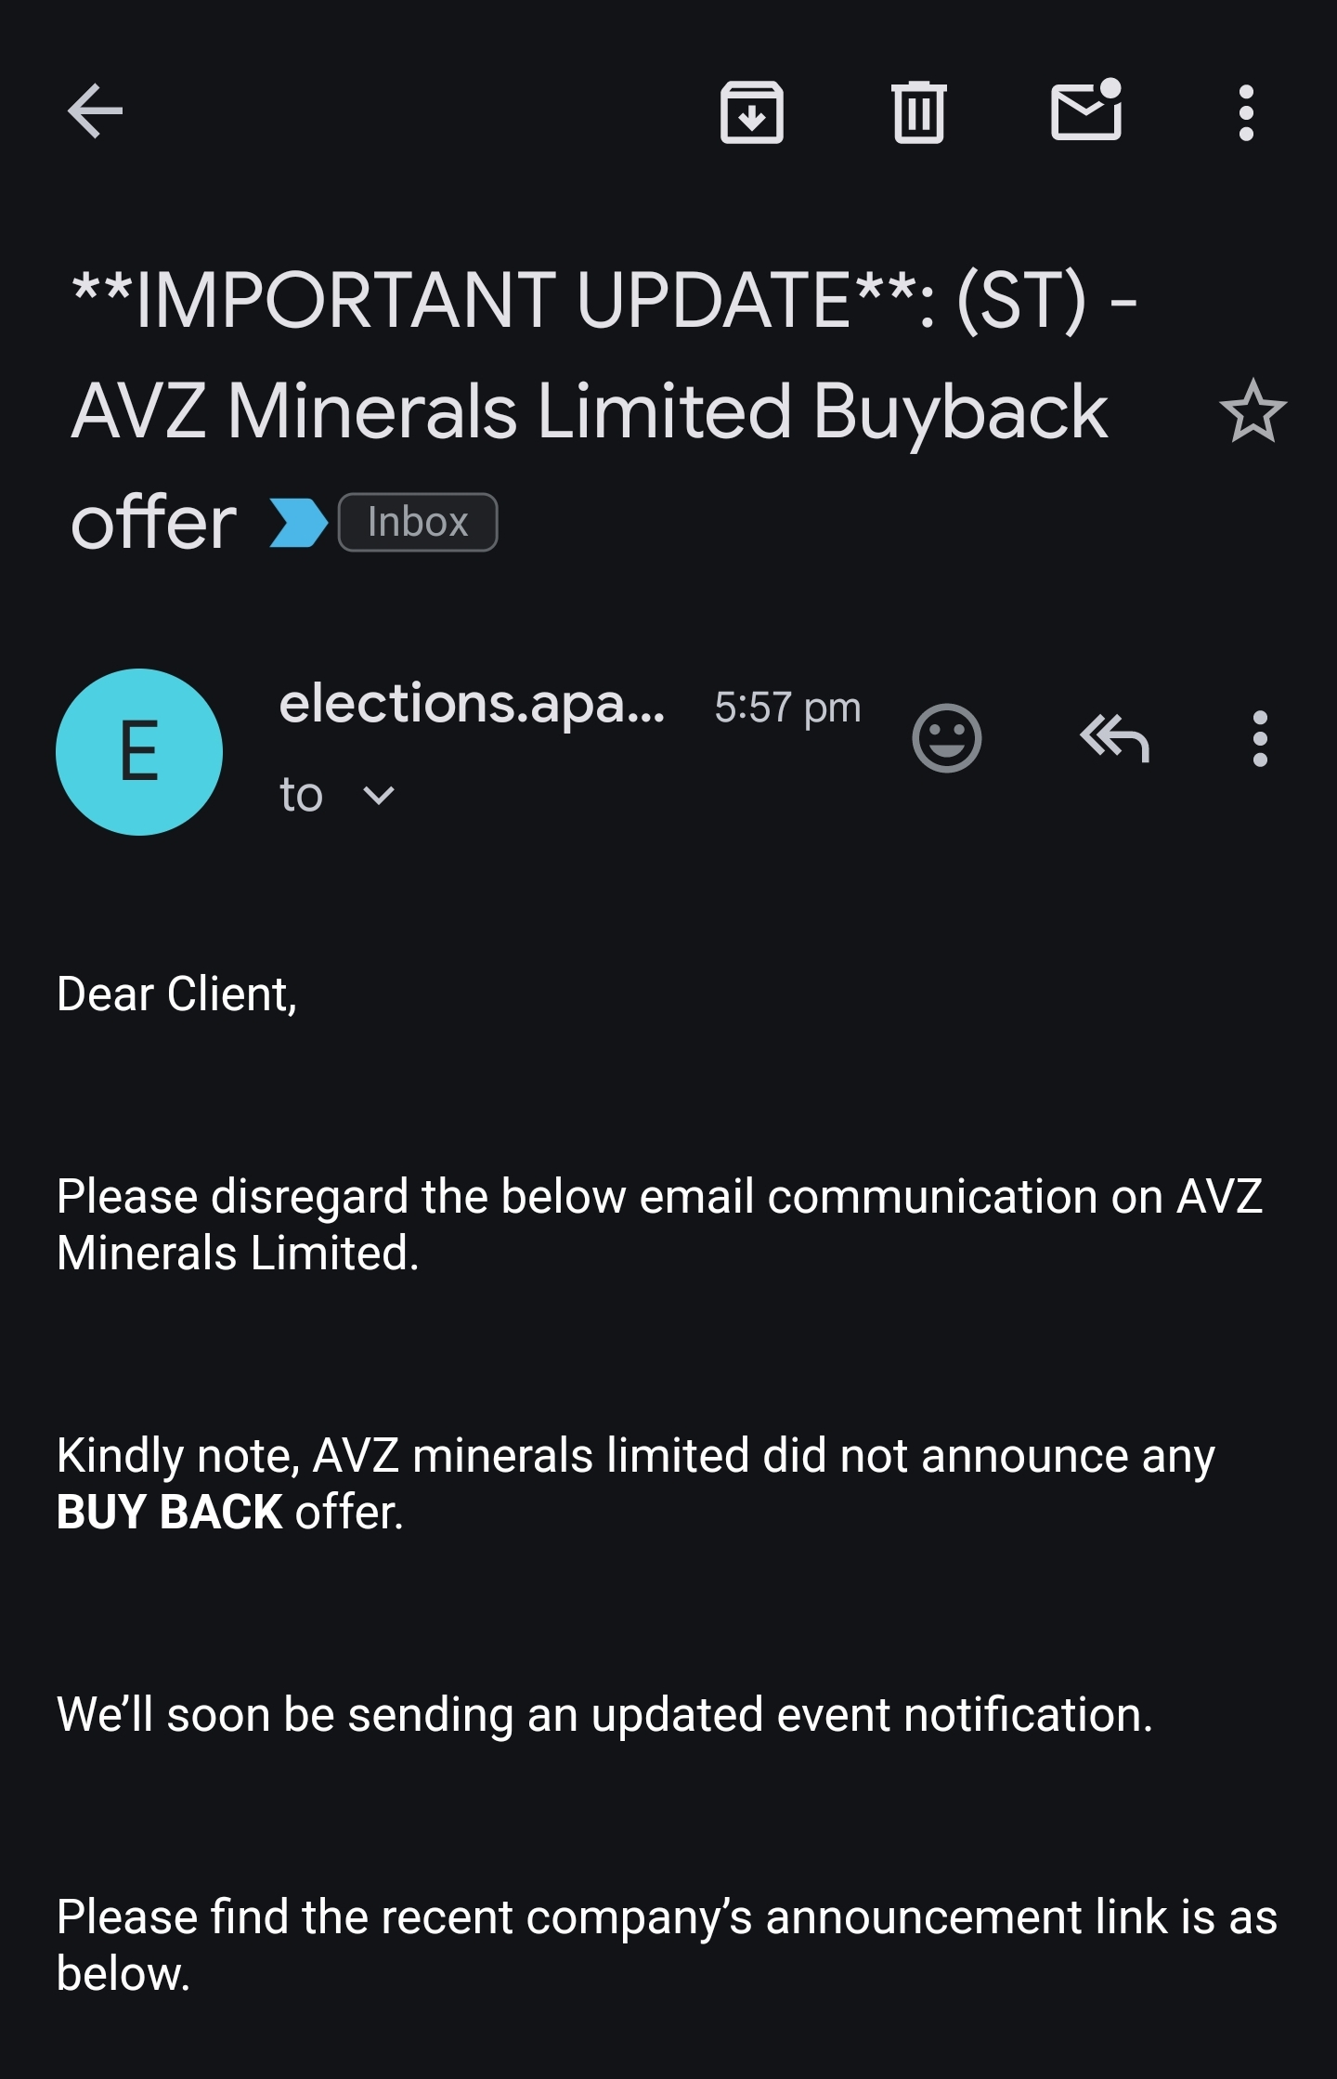Tap the 'Dear Client,' greeting line
The width and height of the screenshot is (1337, 2079).
pyautogui.click(x=176, y=994)
